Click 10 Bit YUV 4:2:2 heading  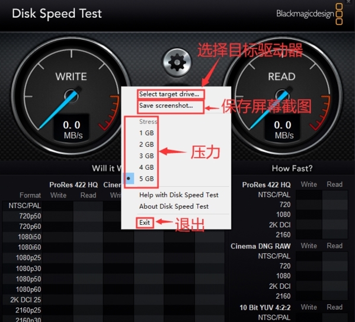(265, 308)
